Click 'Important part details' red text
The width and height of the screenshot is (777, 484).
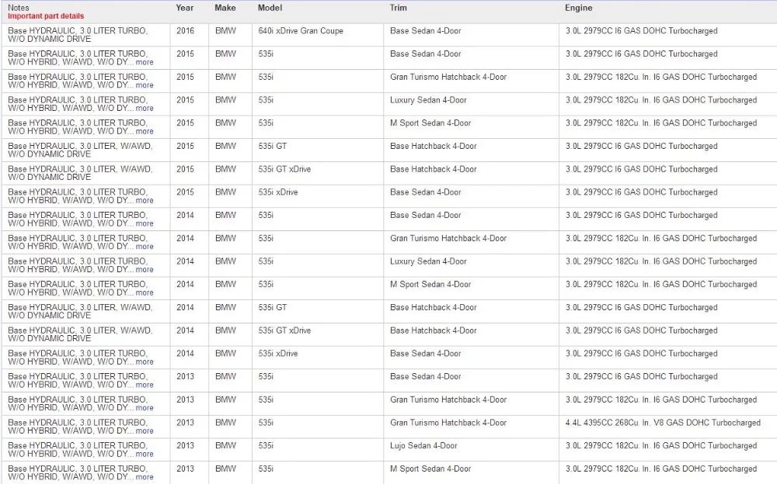click(x=46, y=16)
